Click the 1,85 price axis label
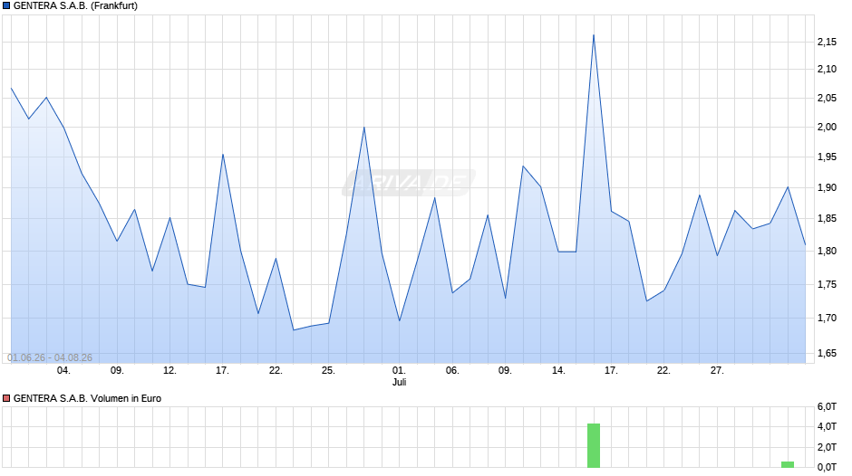Screen dimensions: 852x476 point(827,219)
